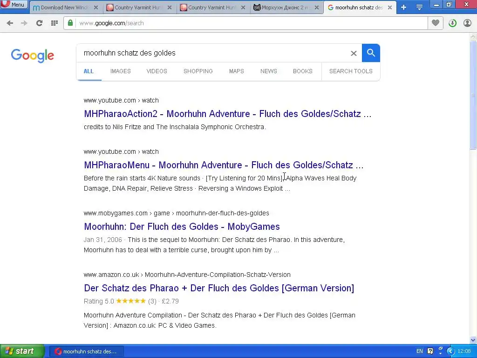The height and width of the screenshot is (358, 477).
Task: Click the Jan 31, 2006 snippet date
Action: pos(103,240)
